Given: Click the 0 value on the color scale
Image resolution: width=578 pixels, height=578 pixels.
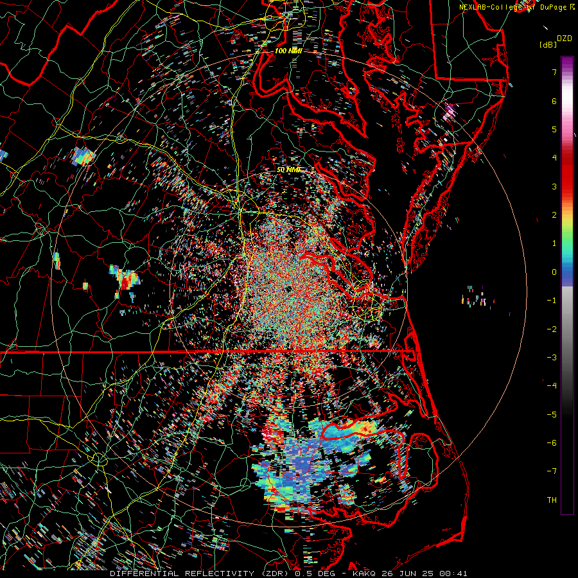Looking at the screenshot, I should 554,272.
